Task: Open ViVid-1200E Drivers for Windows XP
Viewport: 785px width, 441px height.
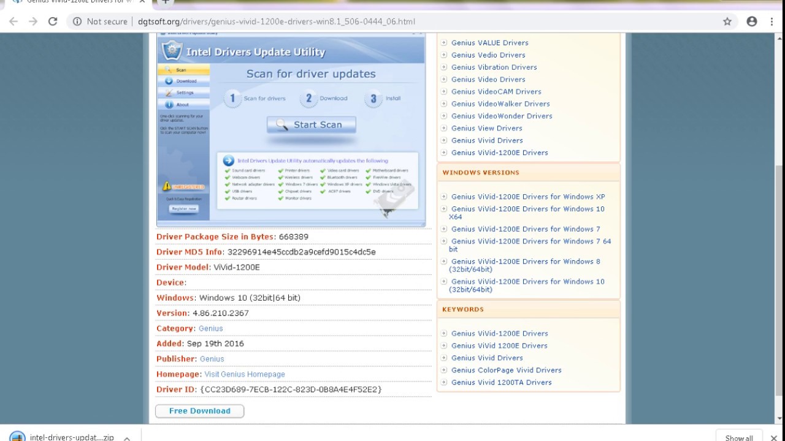Action: 528,197
